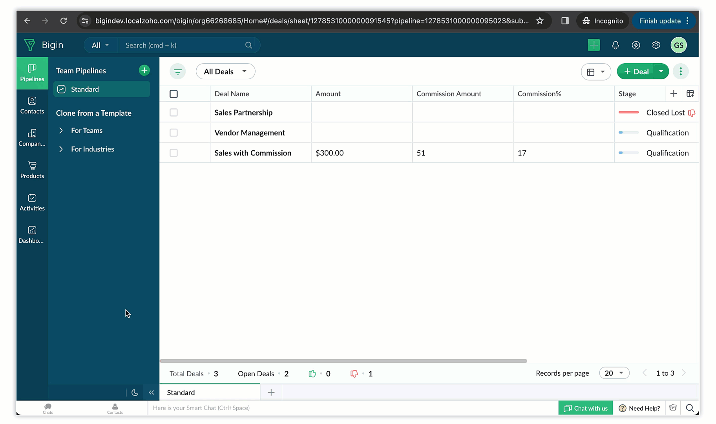The image size is (716, 424).
Task: Expand the For Industries templates
Action: click(61, 149)
